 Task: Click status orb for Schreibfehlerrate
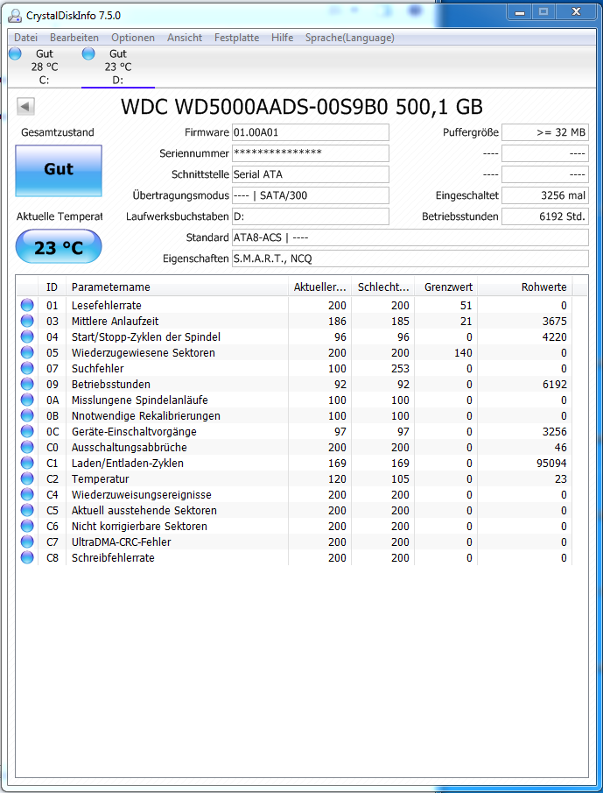pyautogui.click(x=27, y=557)
